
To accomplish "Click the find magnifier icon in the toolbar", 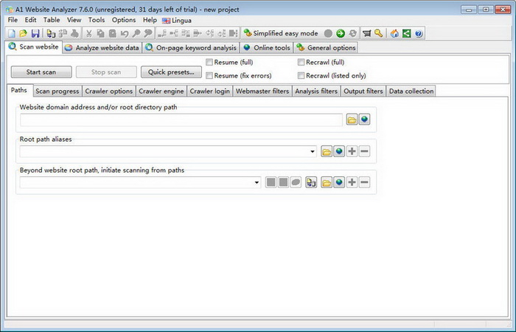I will [x=136, y=33].
